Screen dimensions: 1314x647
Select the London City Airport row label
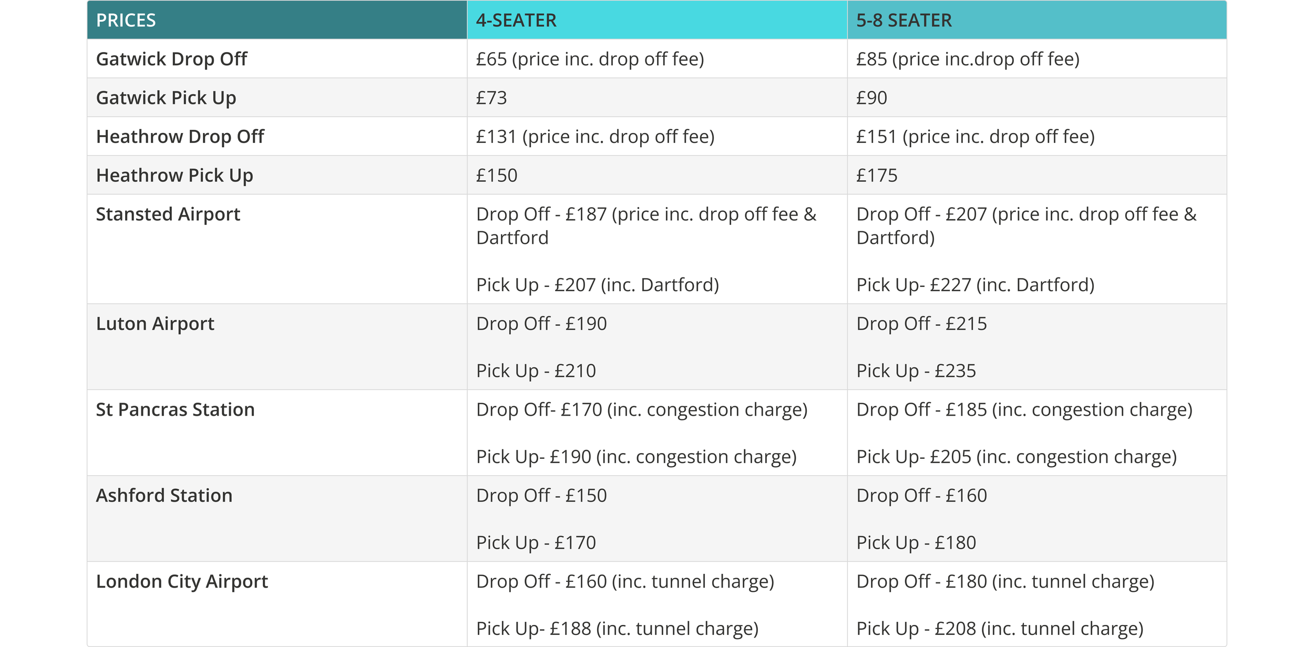[x=182, y=582]
